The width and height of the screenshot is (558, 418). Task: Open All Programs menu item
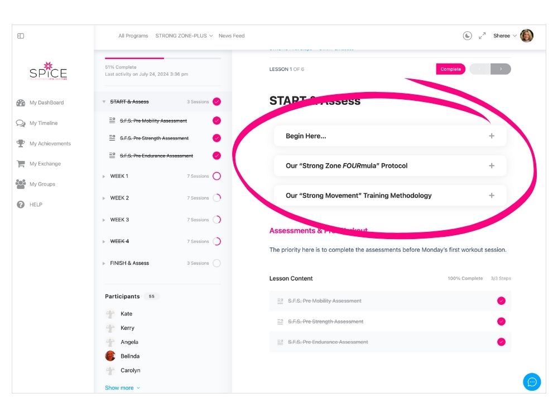pos(133,36)
